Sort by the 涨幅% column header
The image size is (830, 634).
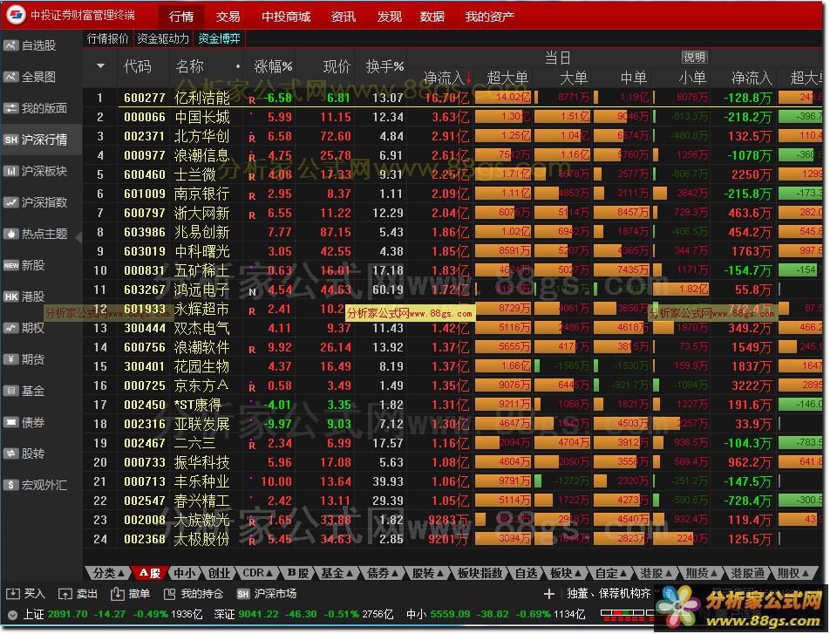click(273, 66)
